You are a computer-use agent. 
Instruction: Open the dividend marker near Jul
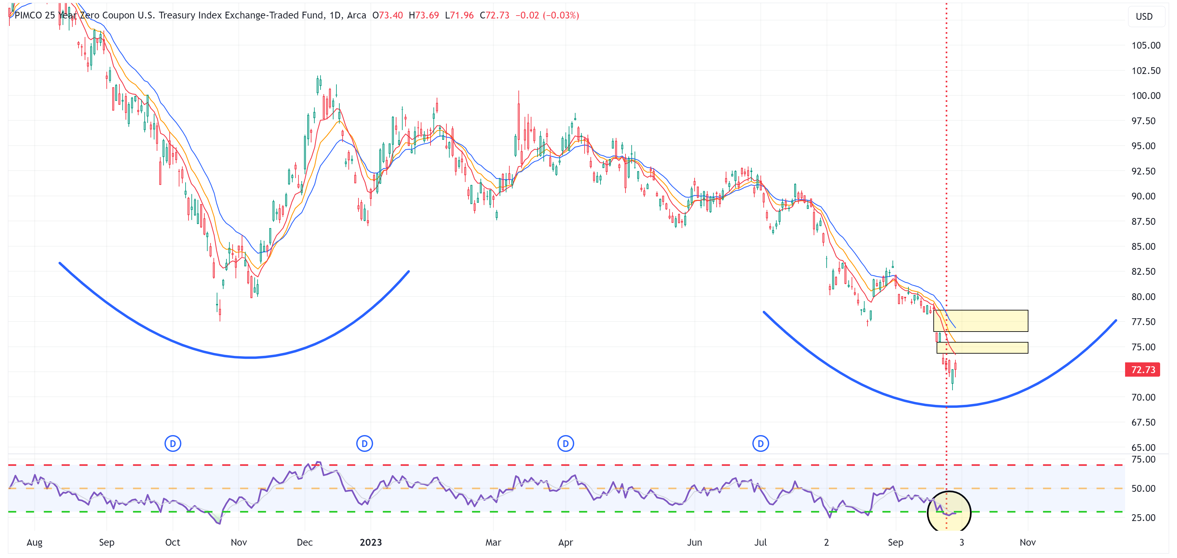pos(760,443)
